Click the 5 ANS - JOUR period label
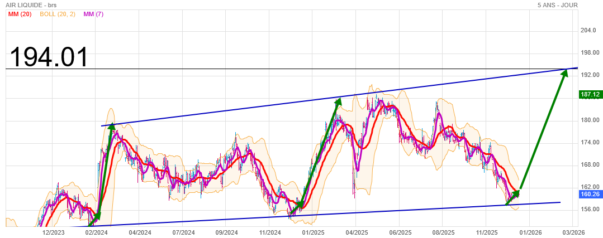 tap(557, 5)
